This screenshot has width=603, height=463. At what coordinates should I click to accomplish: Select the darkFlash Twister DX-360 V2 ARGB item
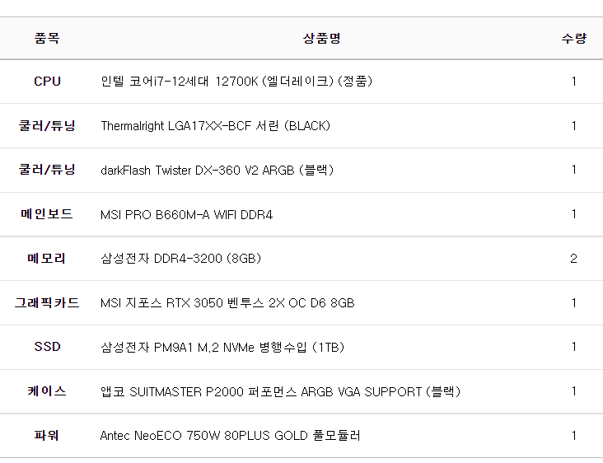click(x=217, y=170)
